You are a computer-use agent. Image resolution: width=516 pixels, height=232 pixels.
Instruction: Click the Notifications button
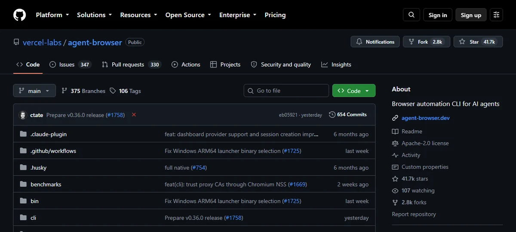(375, 42)
